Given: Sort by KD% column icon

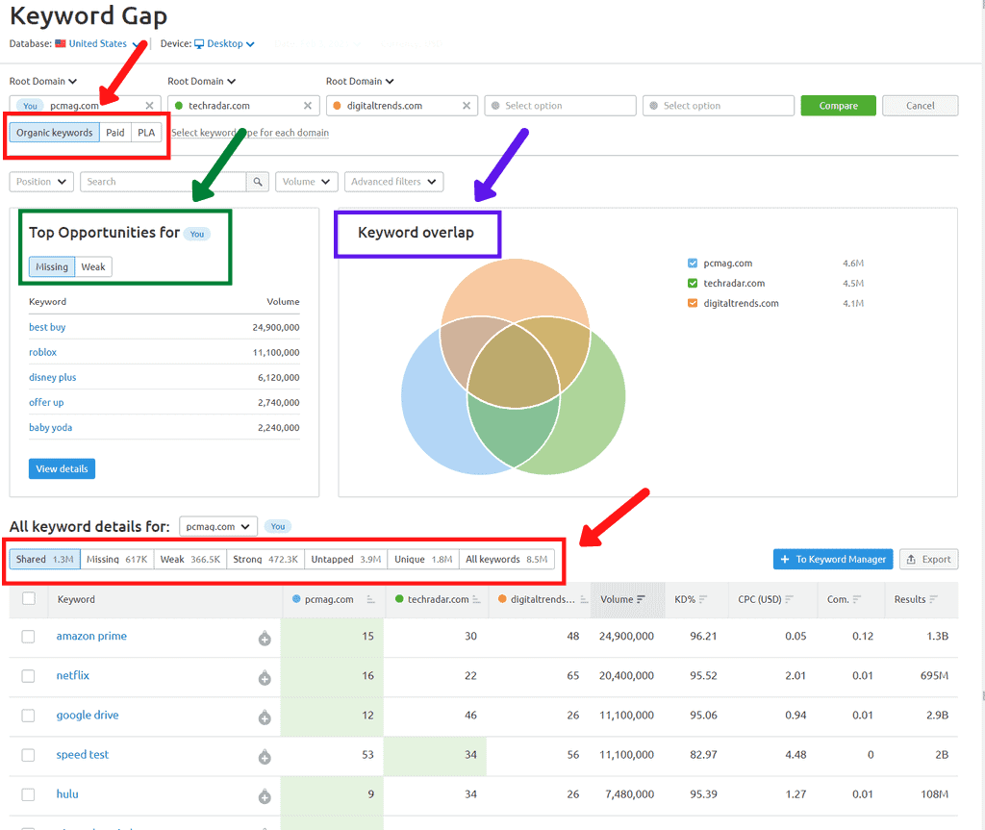Looking at the screenshot, I should 703,599.
